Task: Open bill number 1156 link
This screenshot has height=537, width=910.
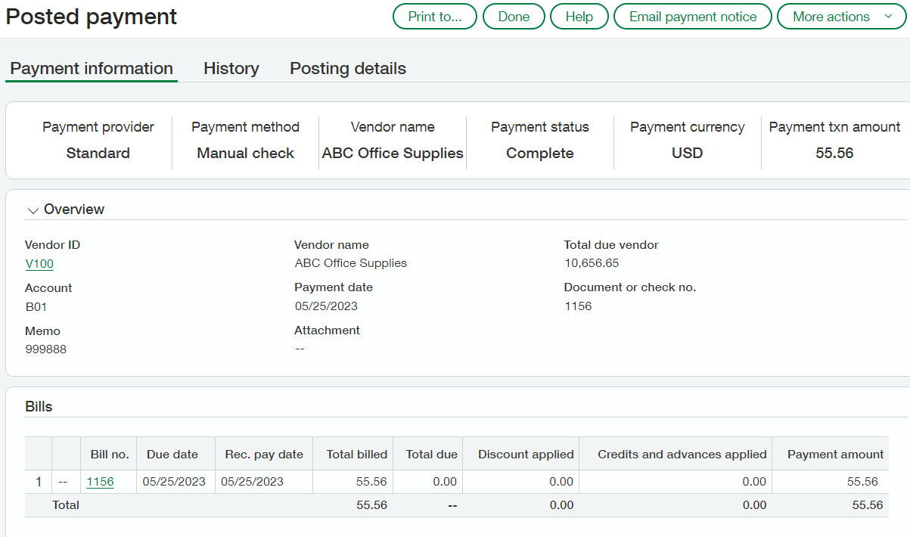Action: [100, 482]
